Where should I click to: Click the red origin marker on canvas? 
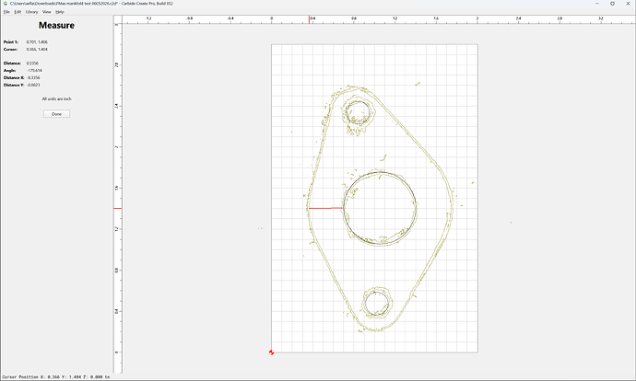(271, 352)
